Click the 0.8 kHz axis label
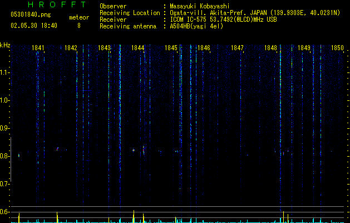 (x=4, y=156)
